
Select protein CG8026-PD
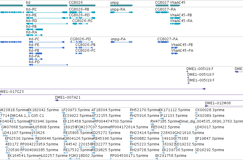pos(81,39)
